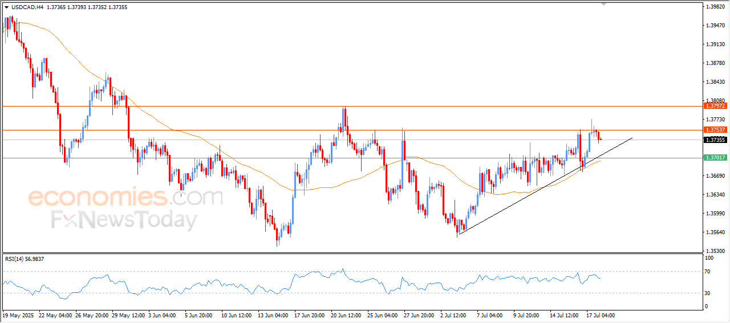Image resolution: width=730 pixels, height=323 pixels.
Task: Click the 1.39470 price axis value
Action: (715, 26)
